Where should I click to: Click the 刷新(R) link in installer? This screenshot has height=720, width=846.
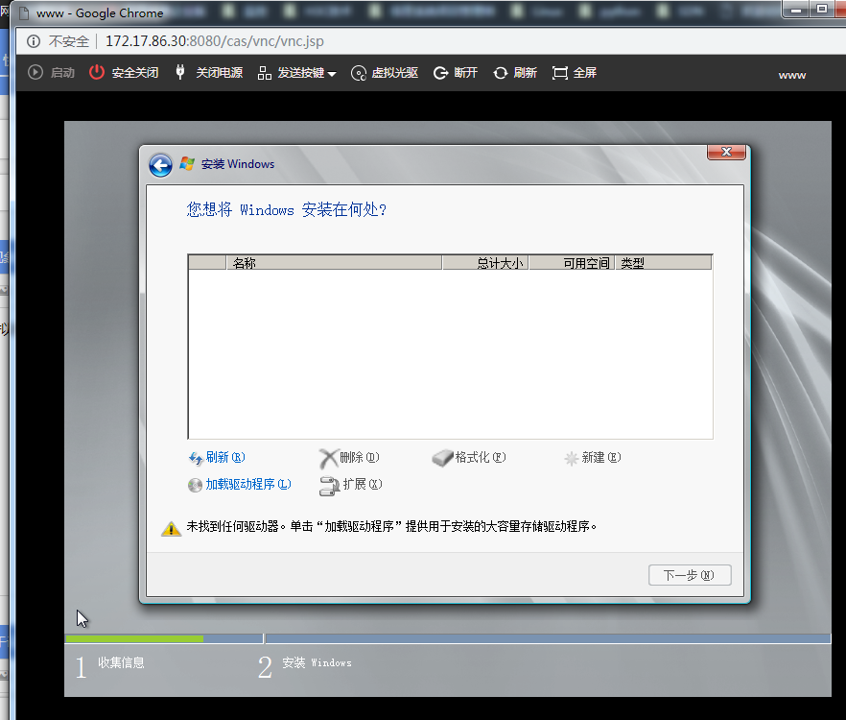coord(217,458)
